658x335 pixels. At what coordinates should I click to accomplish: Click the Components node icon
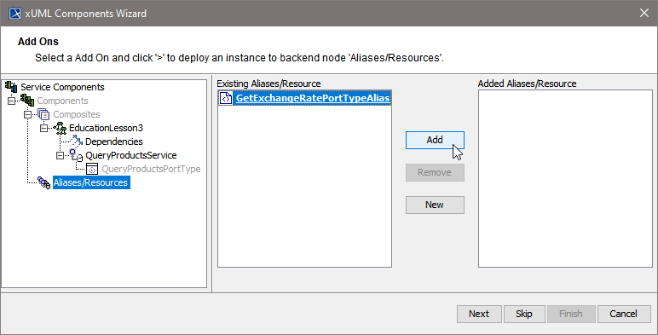coord(27,101)
